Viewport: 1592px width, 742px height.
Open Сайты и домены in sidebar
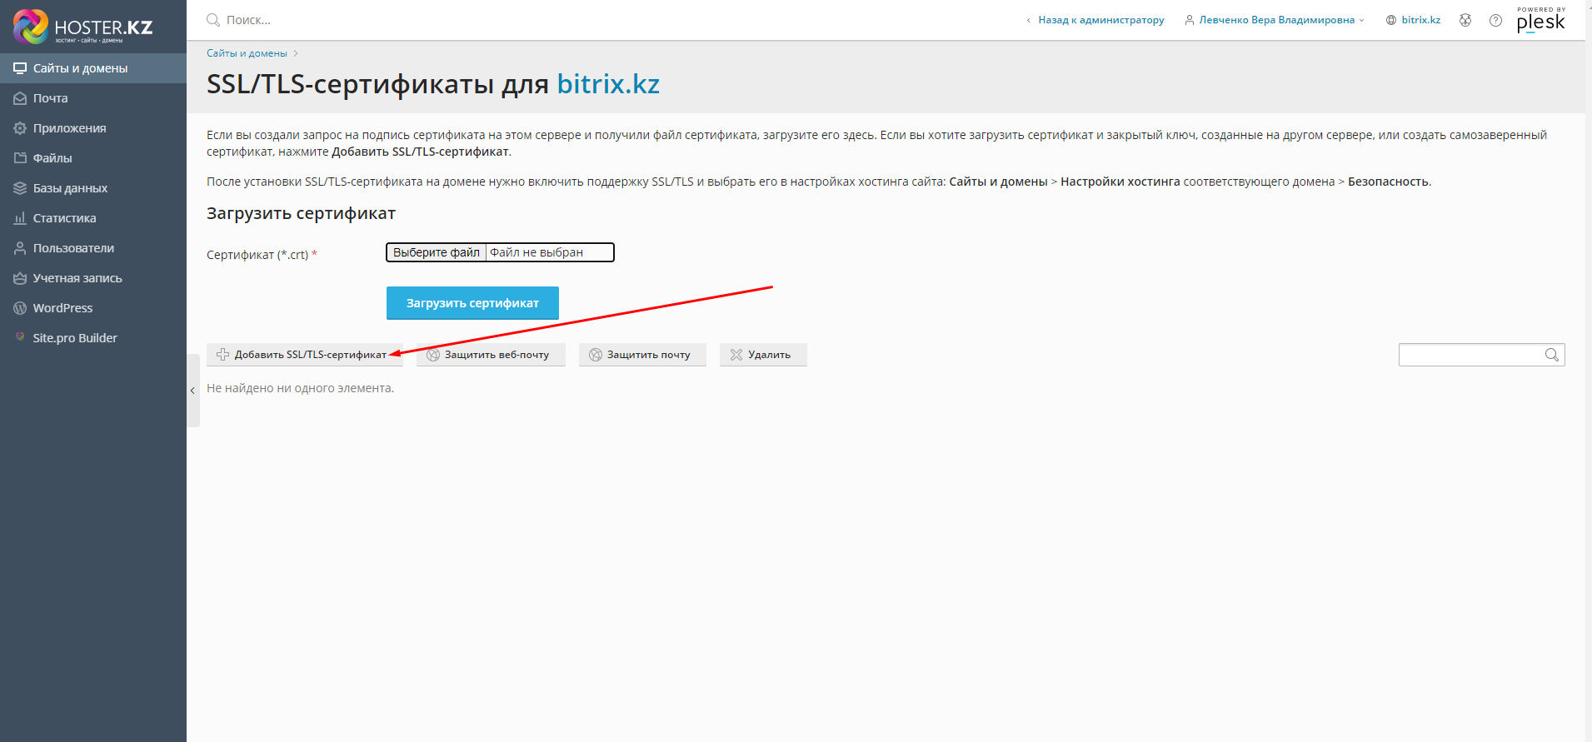[93, 68]
